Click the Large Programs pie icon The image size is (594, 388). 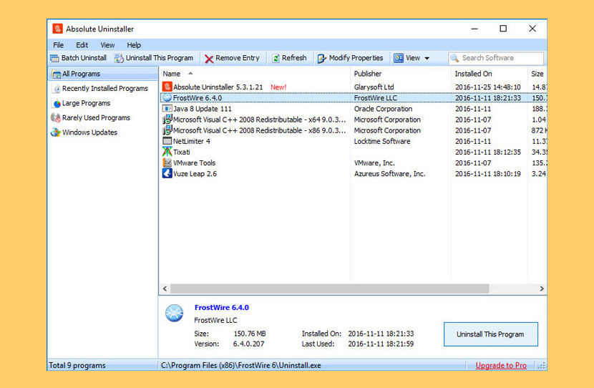click(57, 103)
